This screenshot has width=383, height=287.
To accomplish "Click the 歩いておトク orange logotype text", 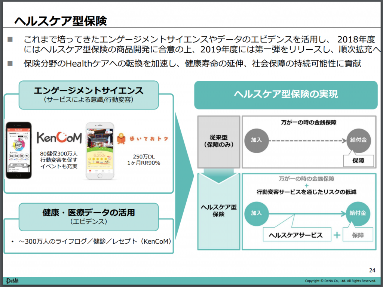I will point(149,139).
